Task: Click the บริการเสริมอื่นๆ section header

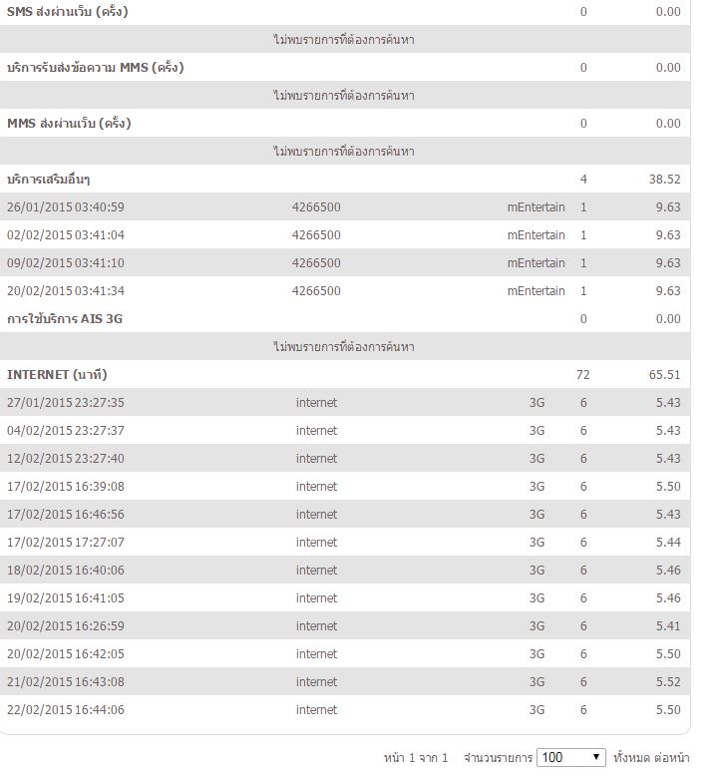Action: click(x=345, y=179)
